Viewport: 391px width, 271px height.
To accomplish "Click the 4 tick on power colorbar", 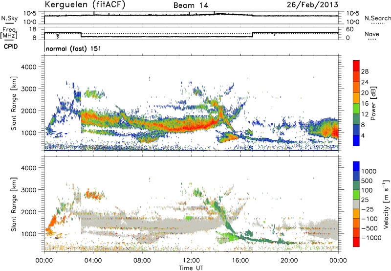I will [363, 135].
